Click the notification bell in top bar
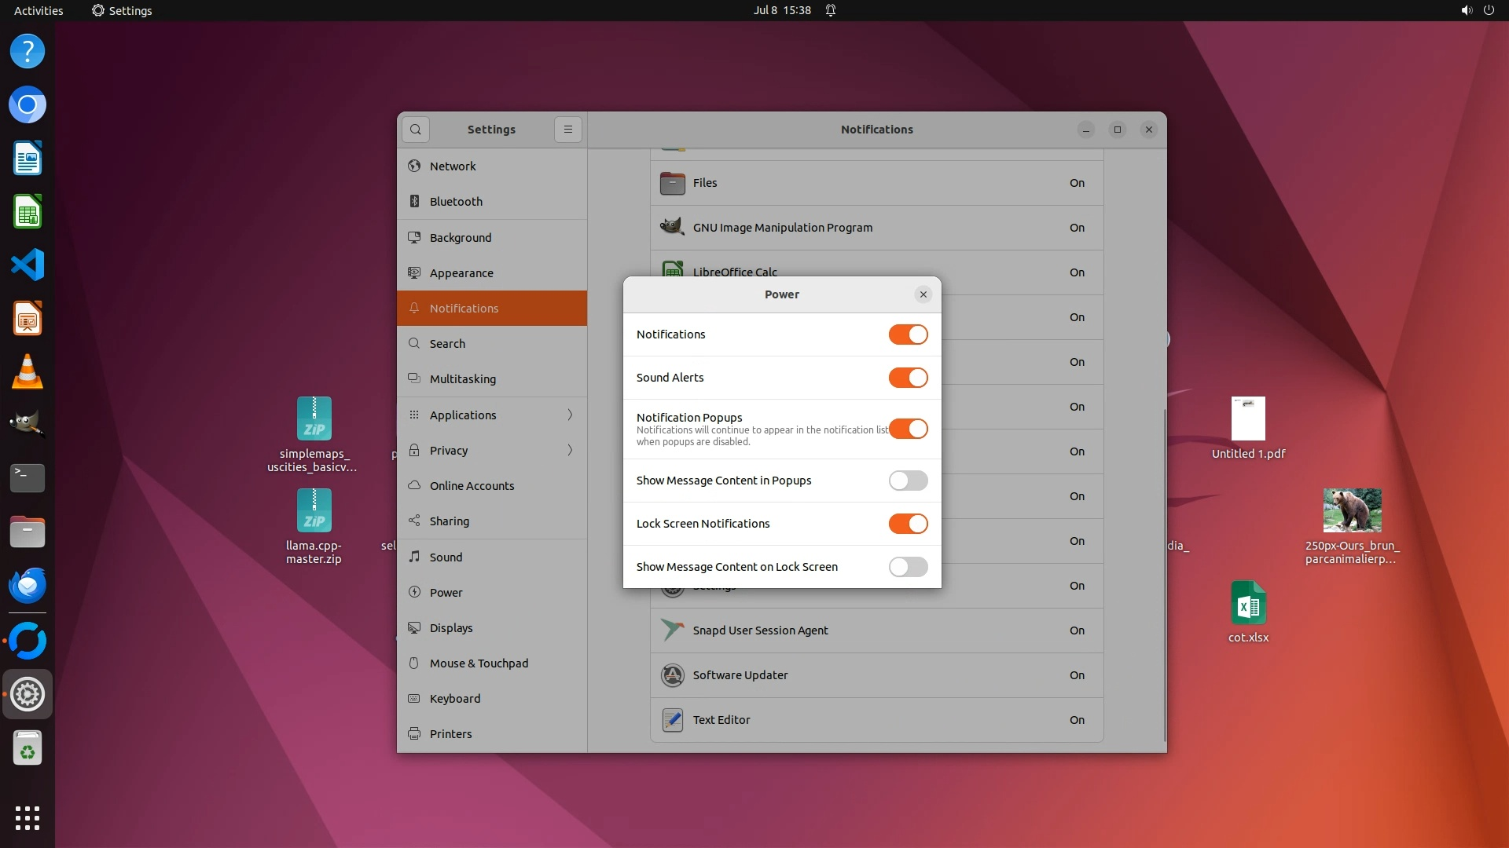1509x848 pixels. tap(831, 10)
